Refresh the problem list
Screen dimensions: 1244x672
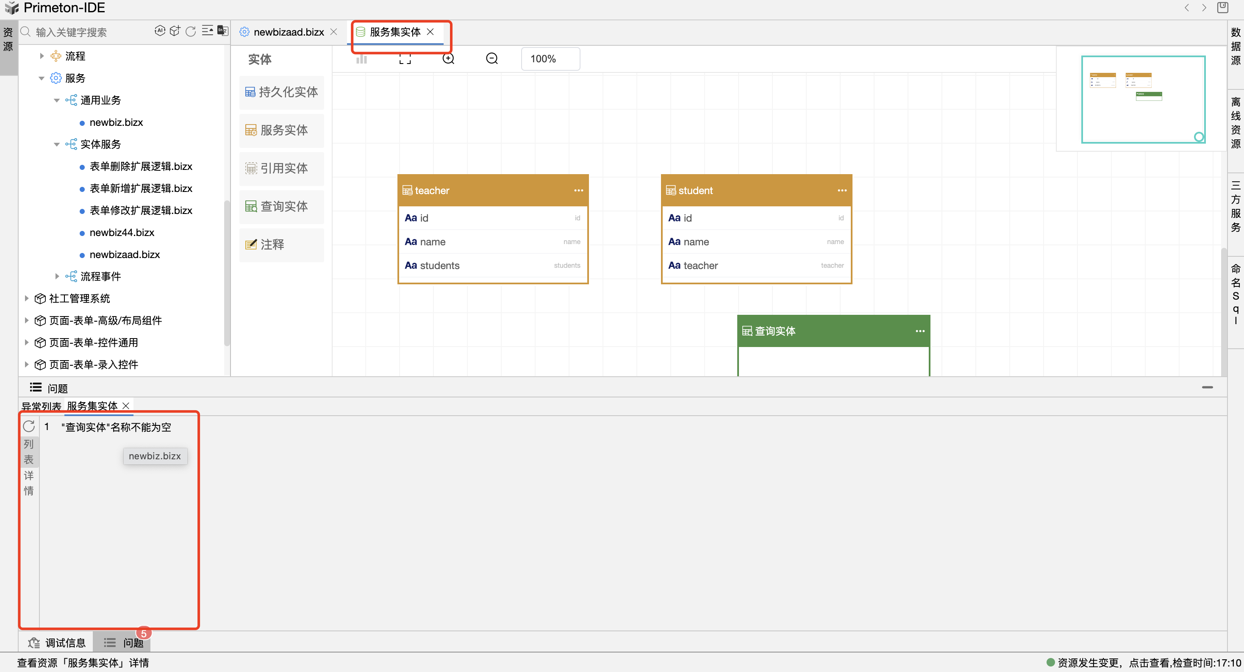coord(29,426)
